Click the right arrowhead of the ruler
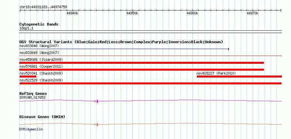This screenshot has height=139, width=291. pyautogui.click(x=281, y=10)
